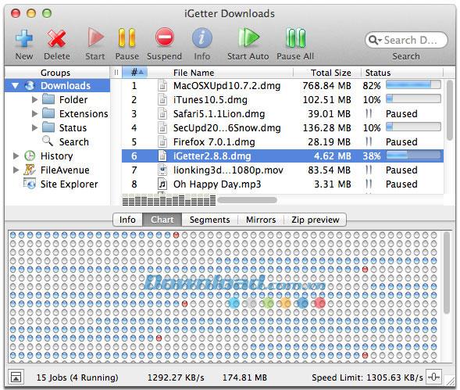Click the 15 Jobs (4 Running) status text
The width and height of the screenshot is (460, 390).
77,377
